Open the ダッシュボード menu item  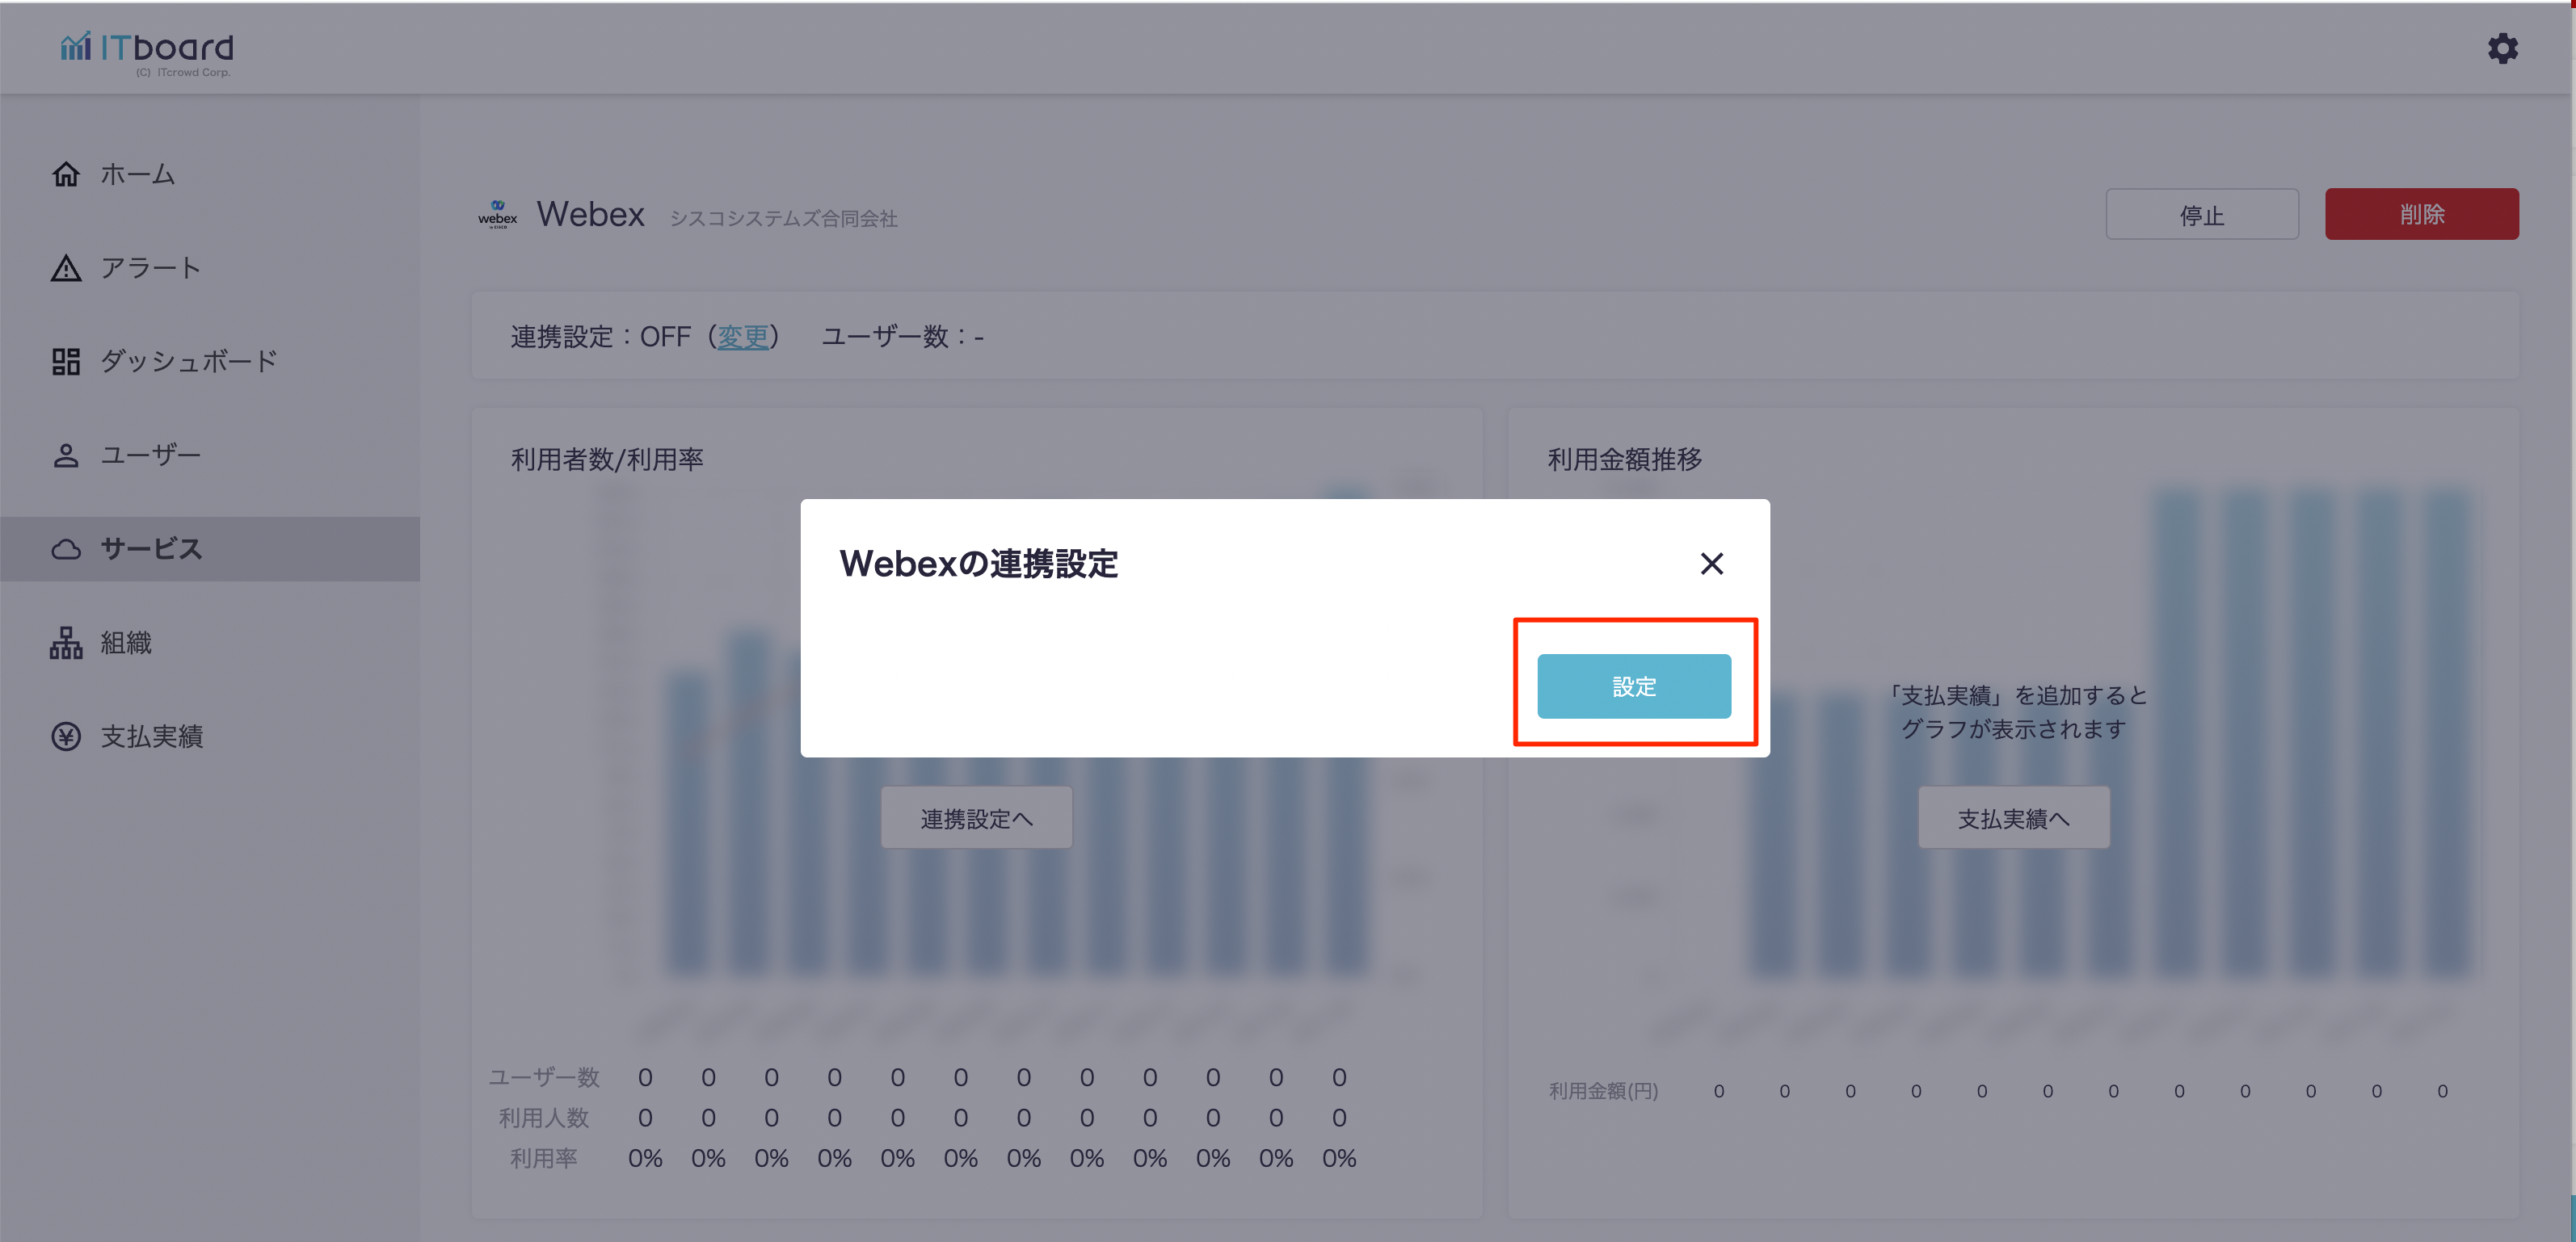pyautogui.click(x=189, y=361)
